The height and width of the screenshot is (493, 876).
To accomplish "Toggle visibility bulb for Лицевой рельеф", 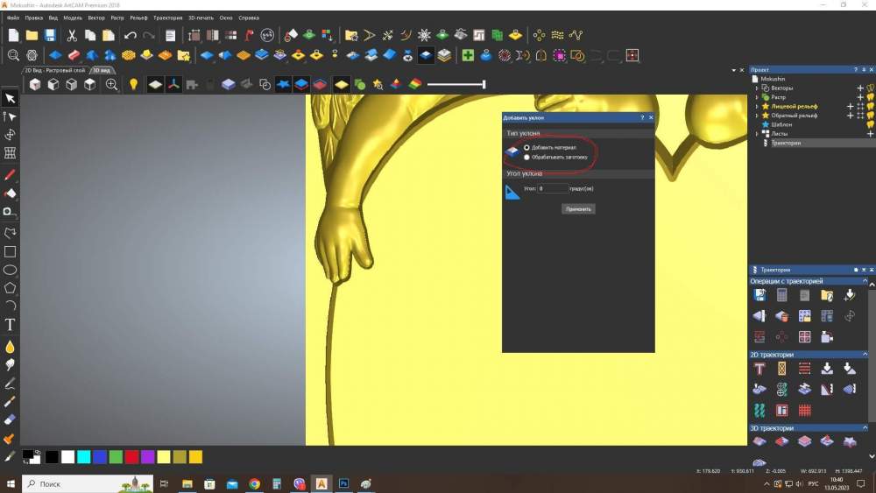I will click(x=870, y=106).
